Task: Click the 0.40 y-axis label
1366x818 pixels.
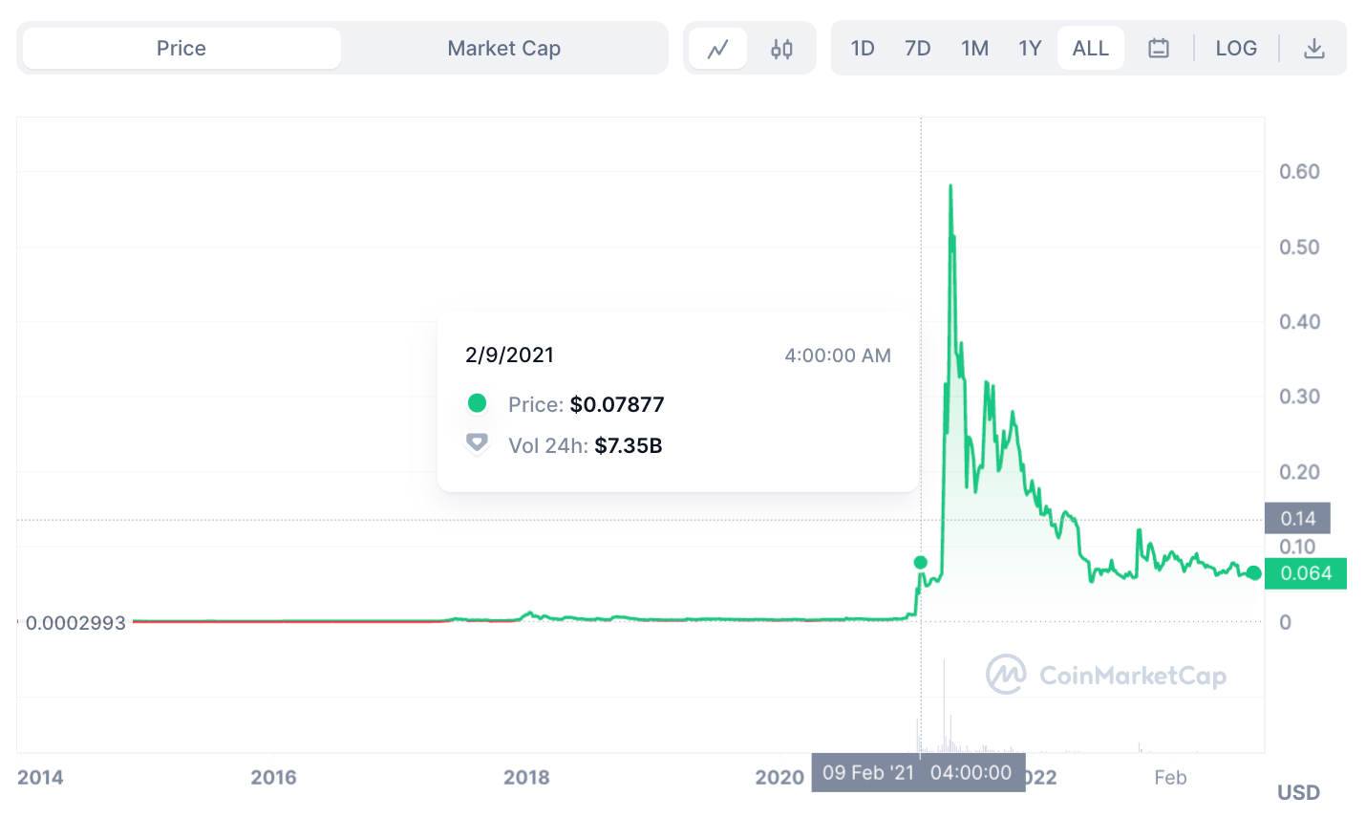Action: [x=1299, y=322]
